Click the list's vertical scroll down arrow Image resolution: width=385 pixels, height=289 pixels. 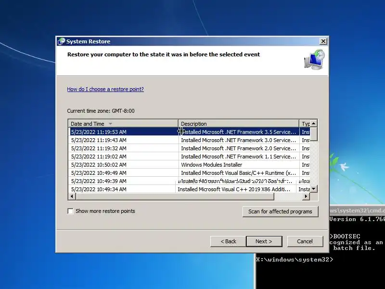(314, 189)
